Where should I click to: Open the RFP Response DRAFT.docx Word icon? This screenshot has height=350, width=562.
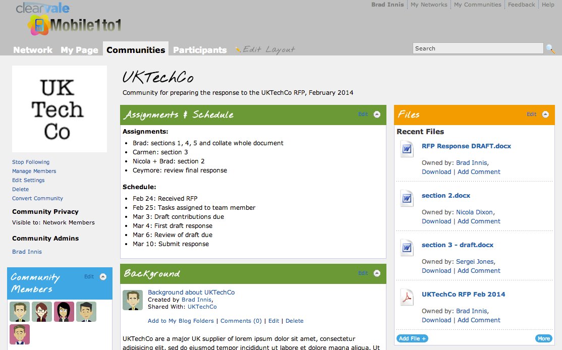(x=407, y=148)
